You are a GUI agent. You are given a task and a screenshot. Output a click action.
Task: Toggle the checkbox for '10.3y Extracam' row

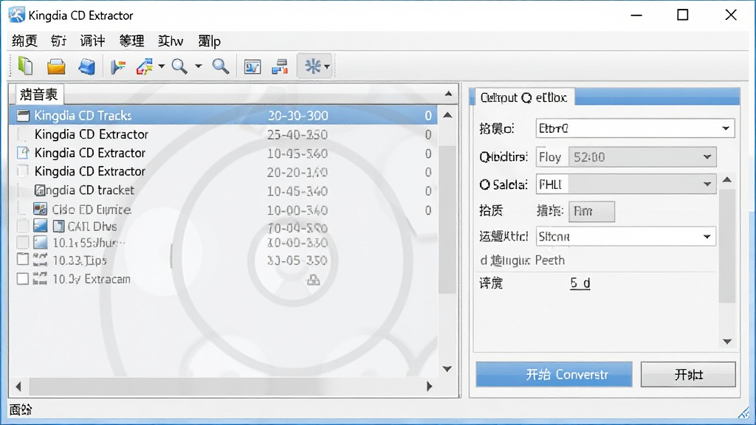tap(23, 278)
